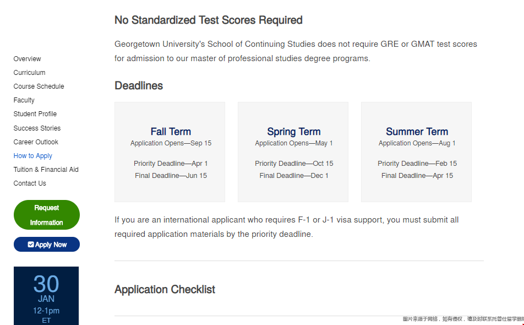
Task: Click the green Request Information button
Action: click(47, 215)
